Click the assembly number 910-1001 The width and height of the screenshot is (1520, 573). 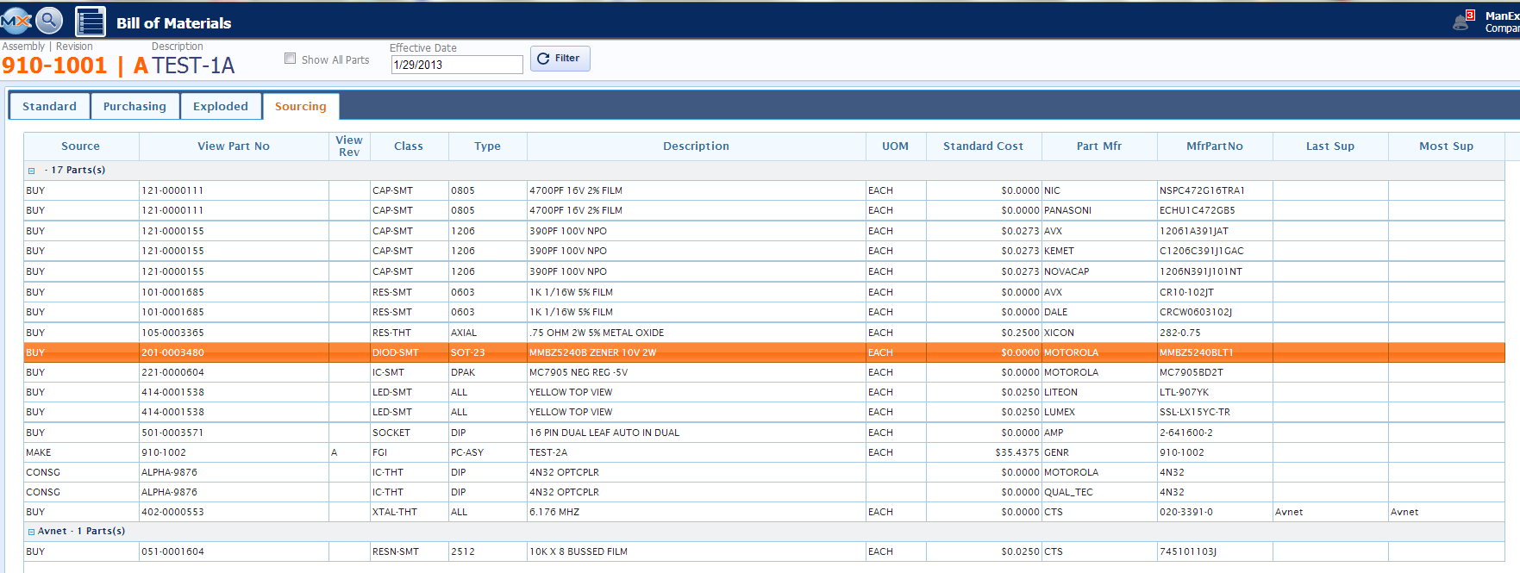point(54,65)
